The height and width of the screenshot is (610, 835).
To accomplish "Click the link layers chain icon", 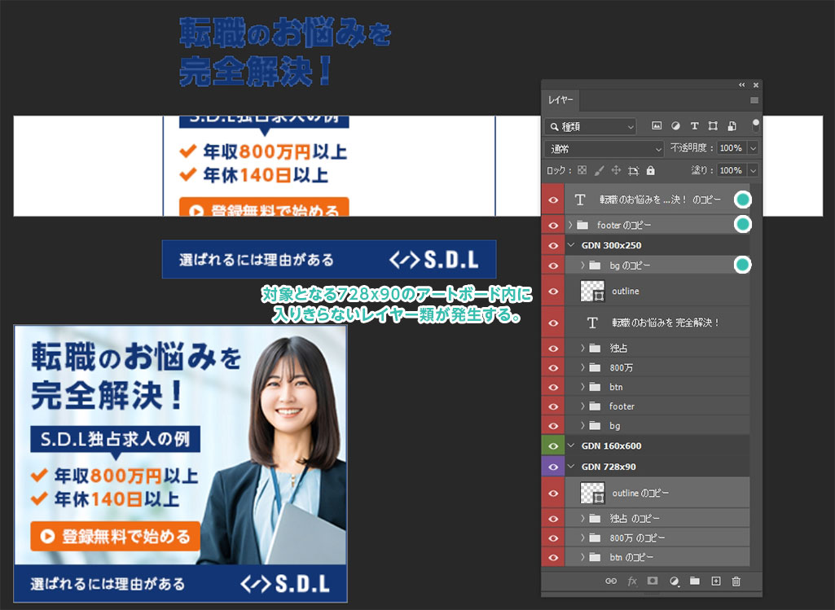I will pos(610,581).
